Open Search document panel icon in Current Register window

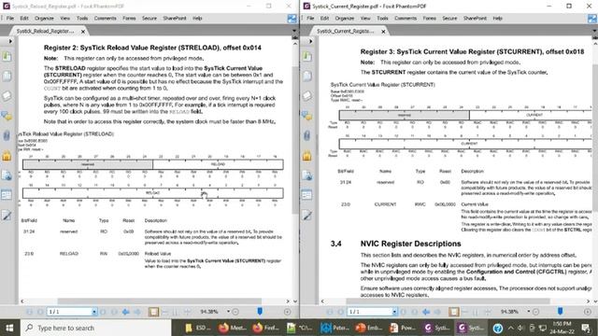pyautogui.click(x=307, y=175)
